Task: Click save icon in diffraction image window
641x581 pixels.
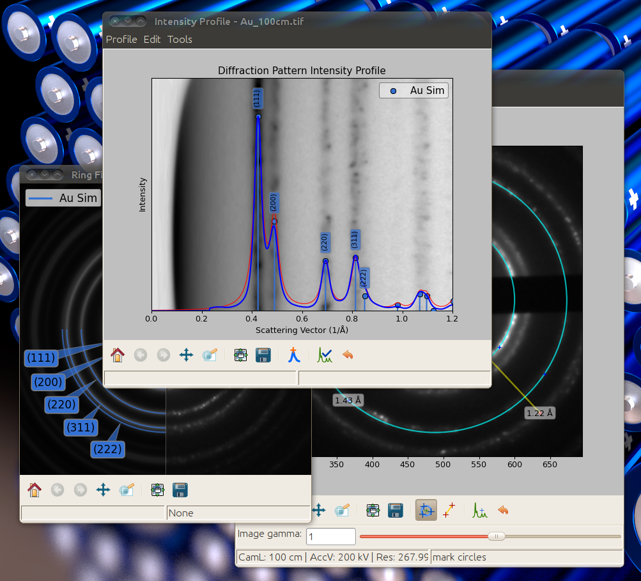Action: point(396,510)
